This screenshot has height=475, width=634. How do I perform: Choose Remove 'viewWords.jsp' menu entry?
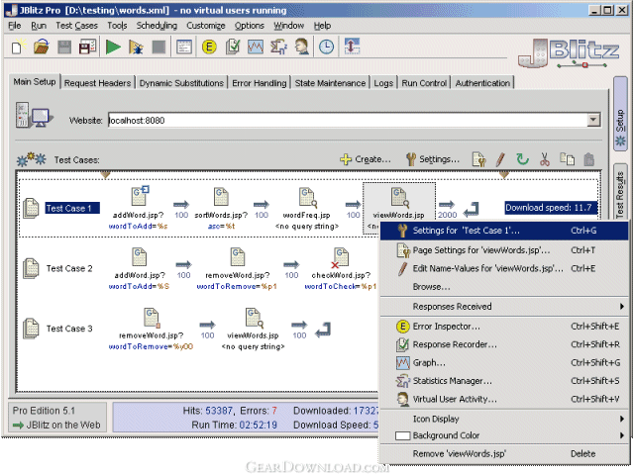pyautogui.click(x=504, y=453)
